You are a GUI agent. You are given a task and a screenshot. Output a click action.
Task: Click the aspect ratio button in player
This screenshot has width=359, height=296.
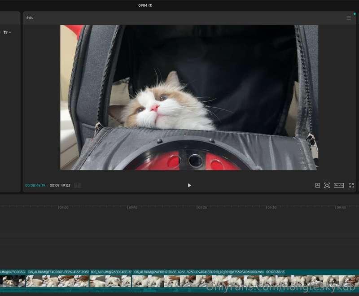pyautogui.click(x=338, y=185)
